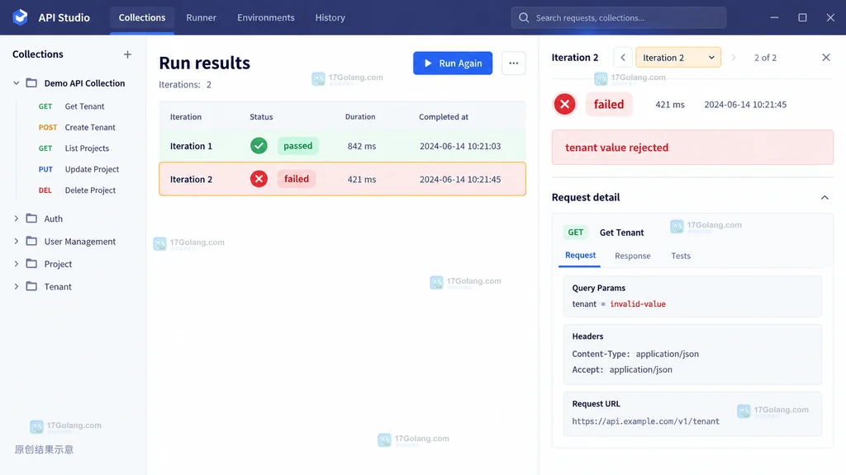Expand the Project collection
This screenshot has width=846, height=475.
point(17,264)
